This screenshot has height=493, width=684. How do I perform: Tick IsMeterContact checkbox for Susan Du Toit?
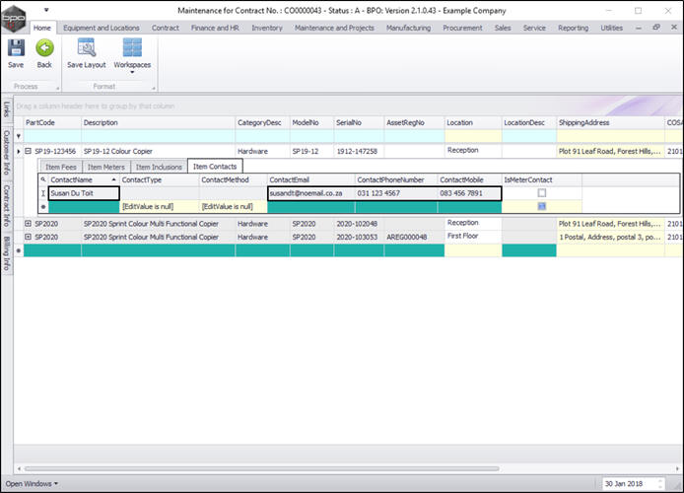(541, 193)
